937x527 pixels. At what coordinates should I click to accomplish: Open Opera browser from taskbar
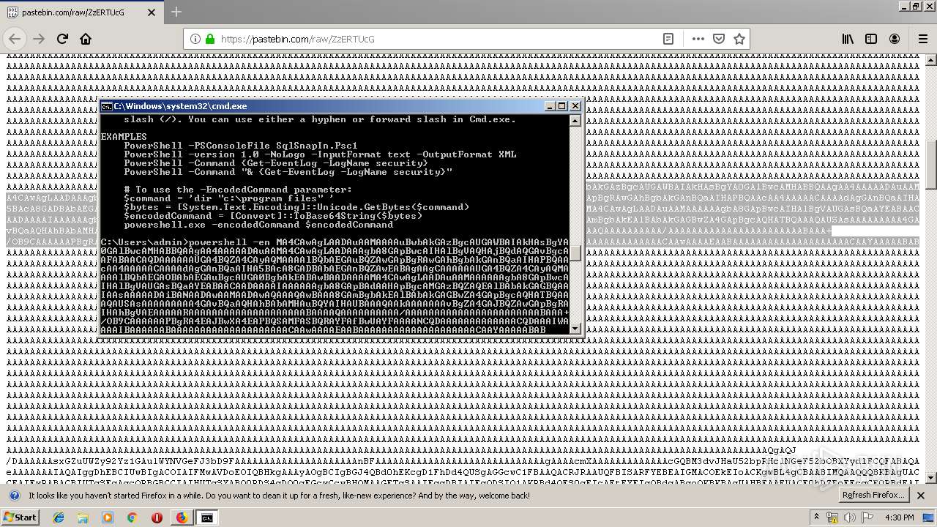157,517
